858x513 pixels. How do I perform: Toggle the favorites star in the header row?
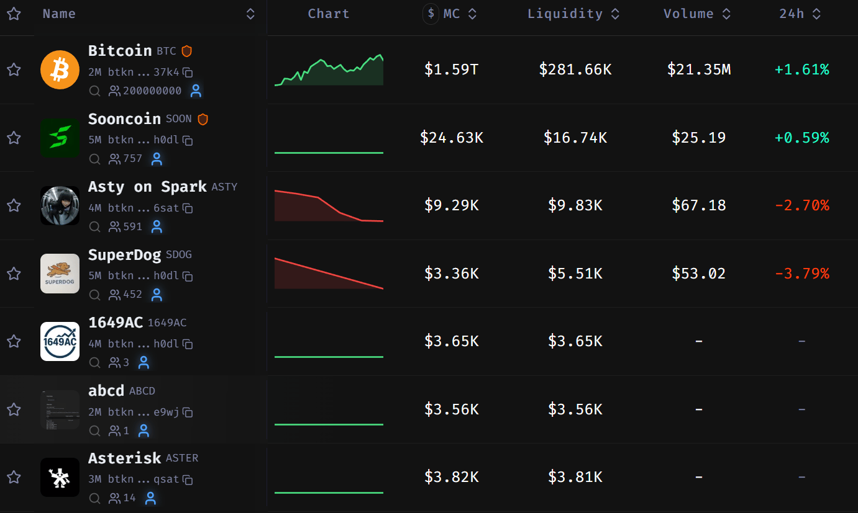14,14
